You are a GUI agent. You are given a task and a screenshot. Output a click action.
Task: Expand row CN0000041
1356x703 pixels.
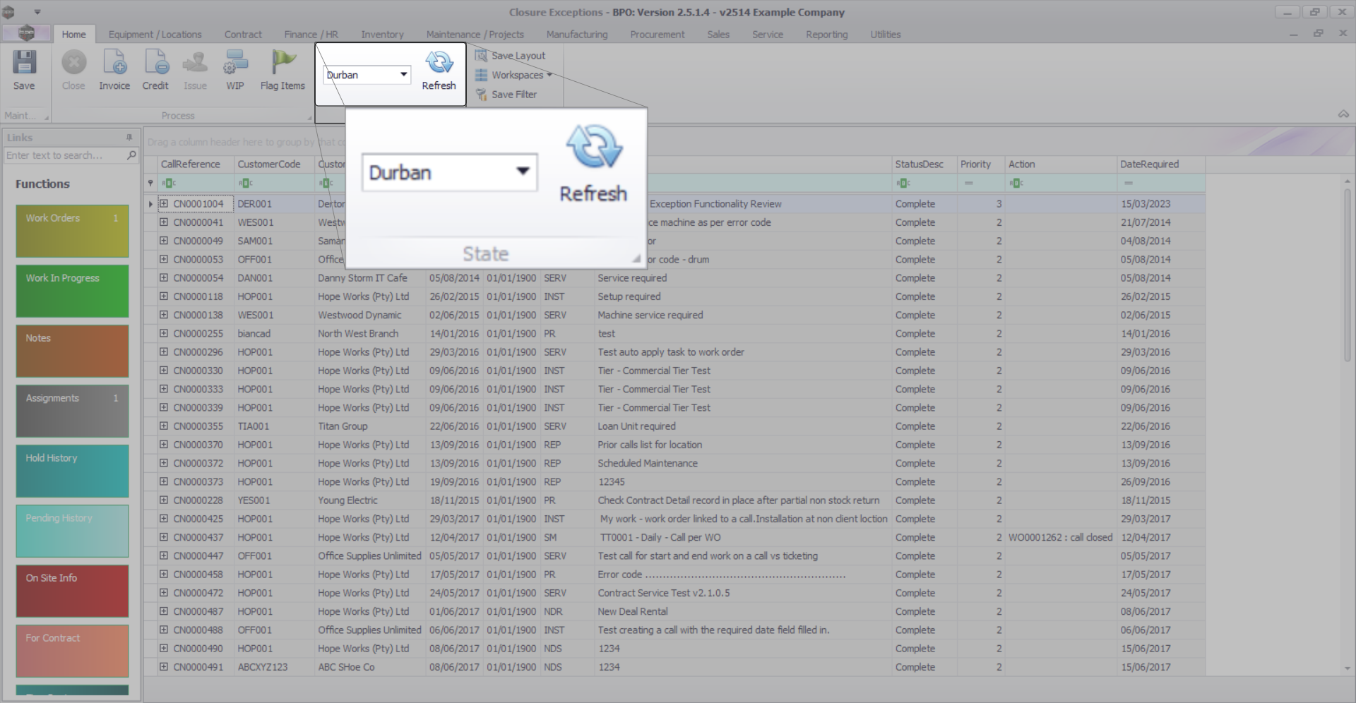pos(164,222)
